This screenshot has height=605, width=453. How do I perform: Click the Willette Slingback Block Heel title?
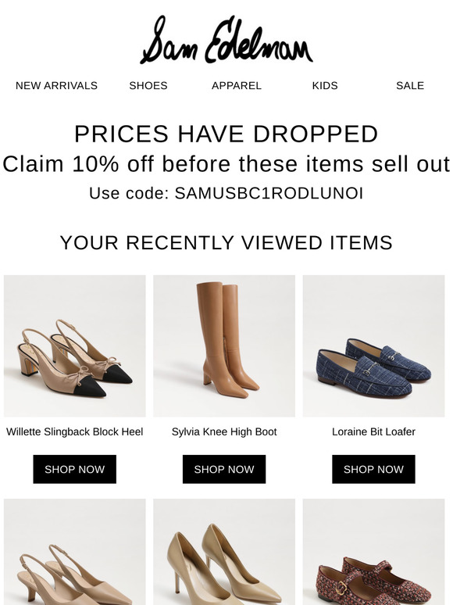click(74, 431)
